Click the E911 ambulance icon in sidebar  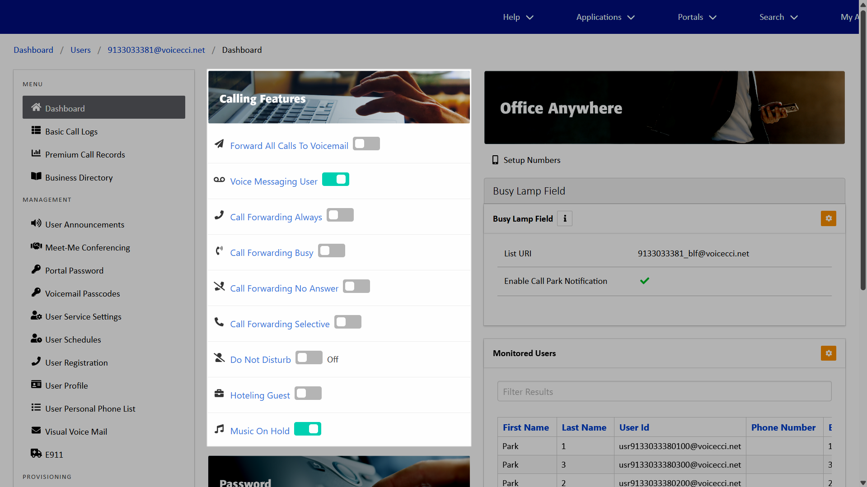pos(36,454)
